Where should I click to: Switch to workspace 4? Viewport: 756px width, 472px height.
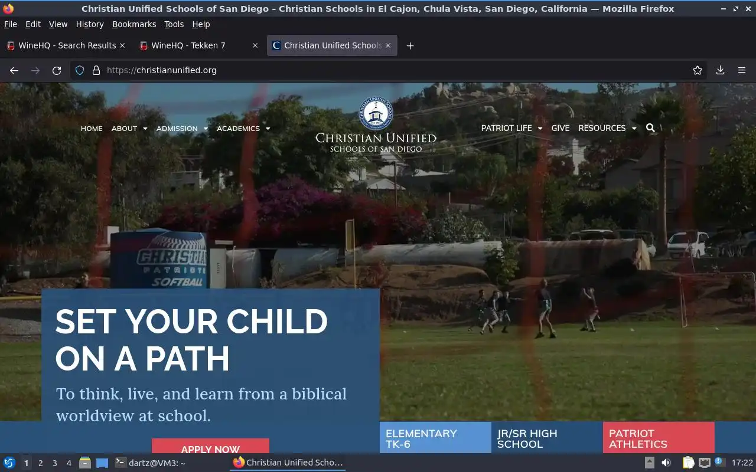pos(69,463)
